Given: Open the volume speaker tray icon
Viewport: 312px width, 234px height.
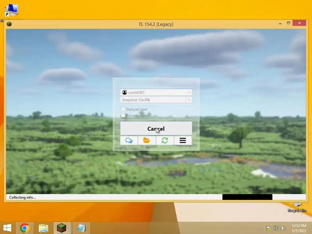Looking at the screenshot, I should click(x=283, y=228).
